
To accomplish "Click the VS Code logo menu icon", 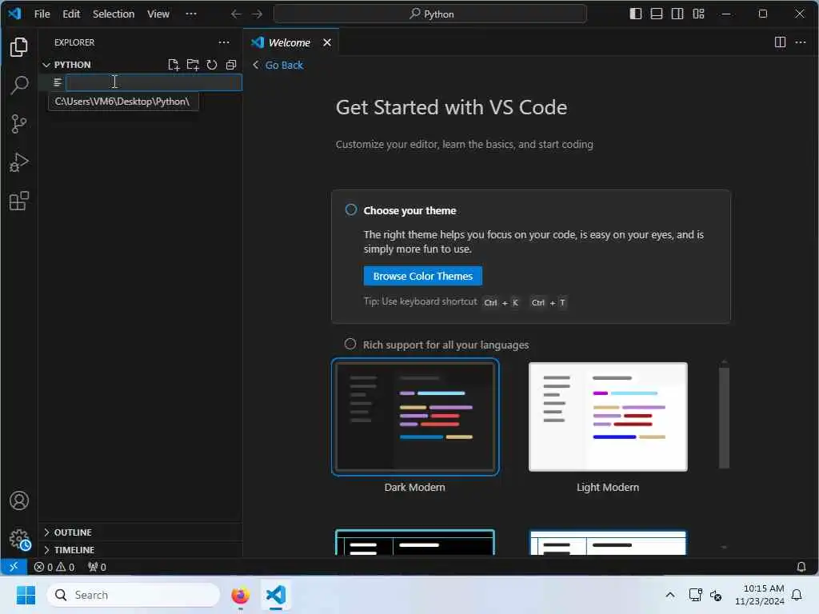I will pyautogui.click(x=14, y=14).
